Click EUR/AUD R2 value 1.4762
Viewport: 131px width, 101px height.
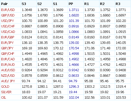click(105, 65)
